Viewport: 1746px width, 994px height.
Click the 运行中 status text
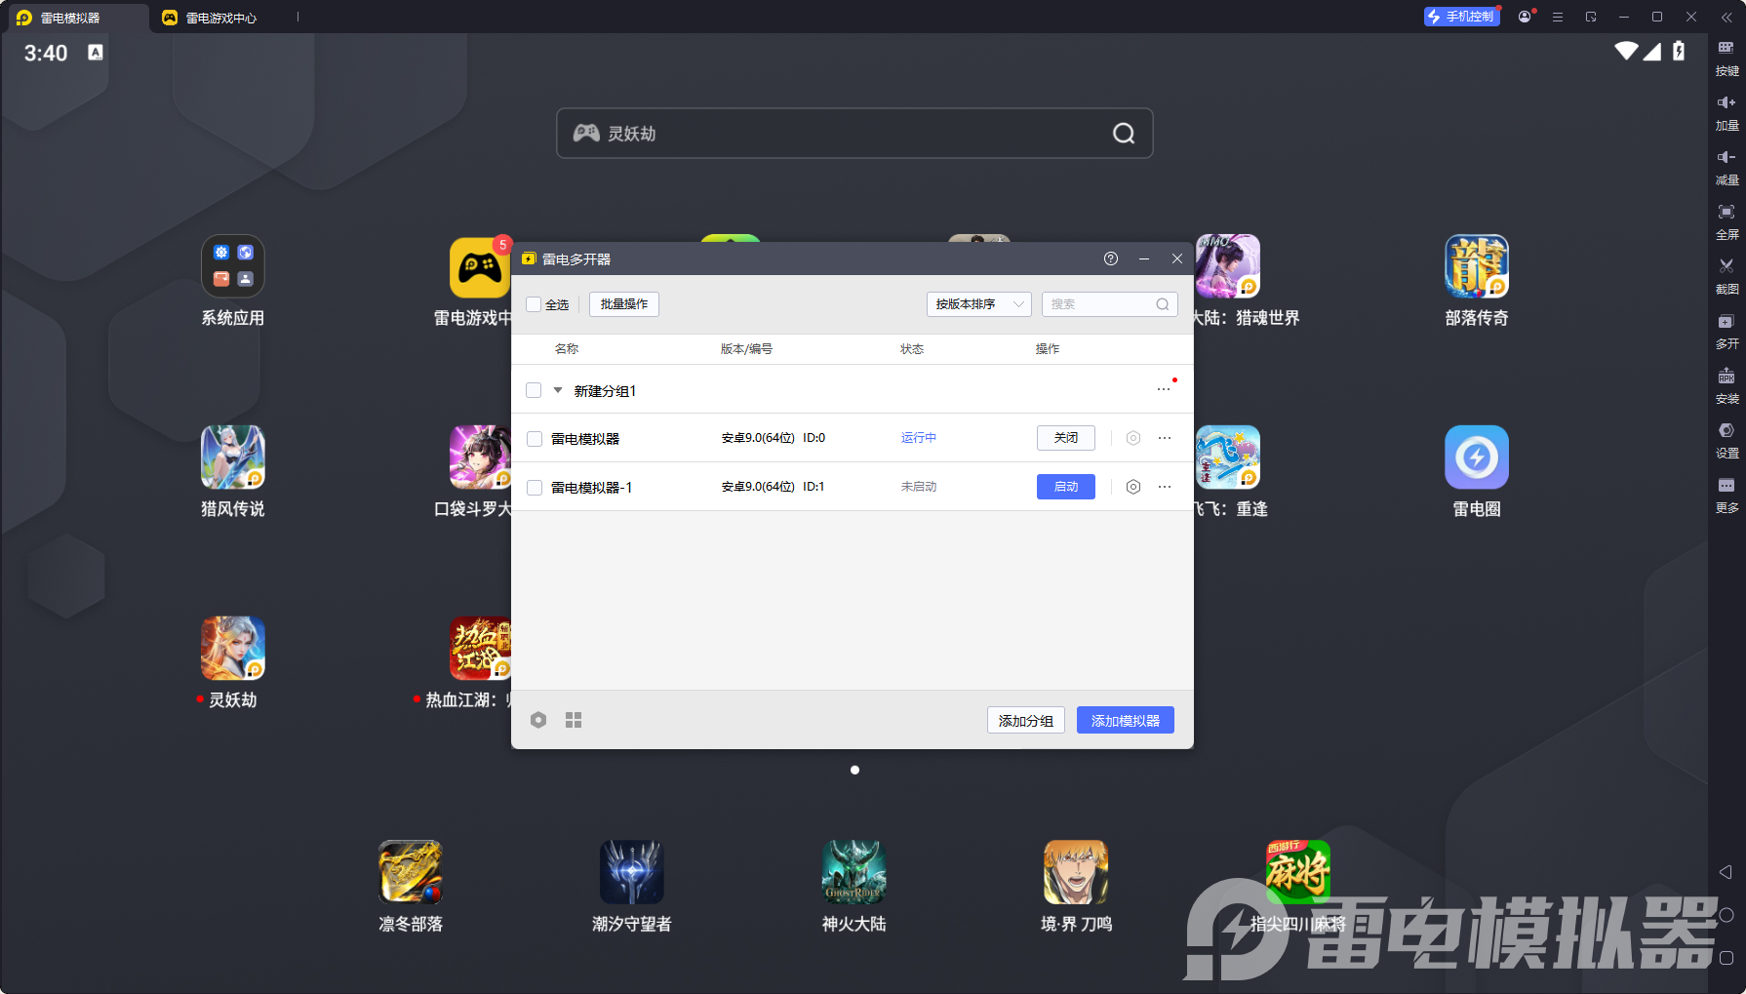coord(919,438)
